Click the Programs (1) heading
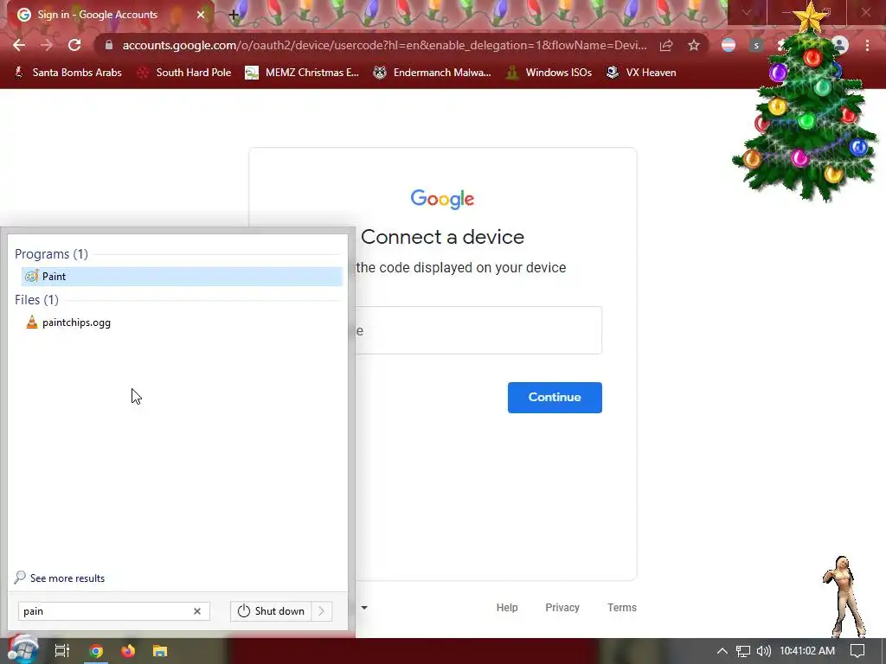886x664 pixels. (51, 254)
